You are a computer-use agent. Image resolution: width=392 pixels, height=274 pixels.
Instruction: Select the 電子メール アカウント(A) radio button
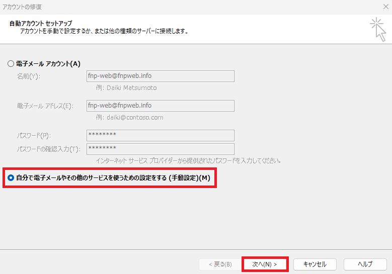(11, 64)
